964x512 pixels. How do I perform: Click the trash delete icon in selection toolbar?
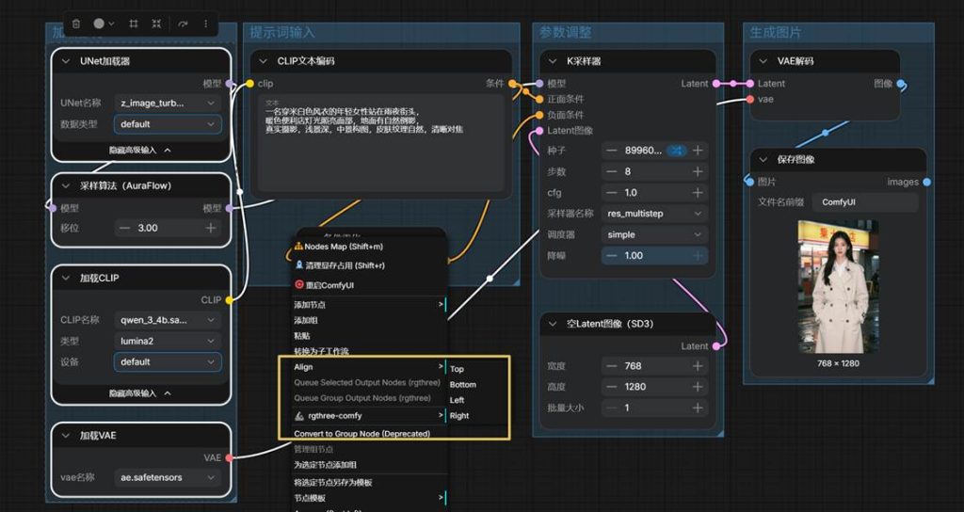tap(76, 24)
